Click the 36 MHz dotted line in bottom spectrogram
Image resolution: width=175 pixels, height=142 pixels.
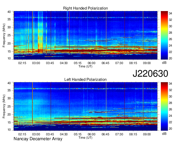pos(85,89)
